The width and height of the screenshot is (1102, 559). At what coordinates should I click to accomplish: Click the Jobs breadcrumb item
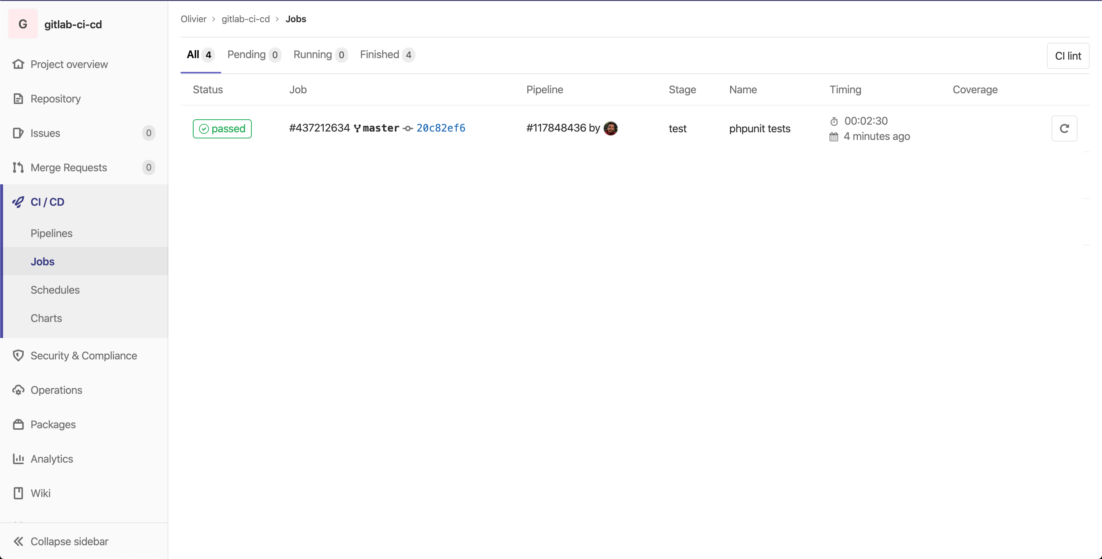click(296, 19)
